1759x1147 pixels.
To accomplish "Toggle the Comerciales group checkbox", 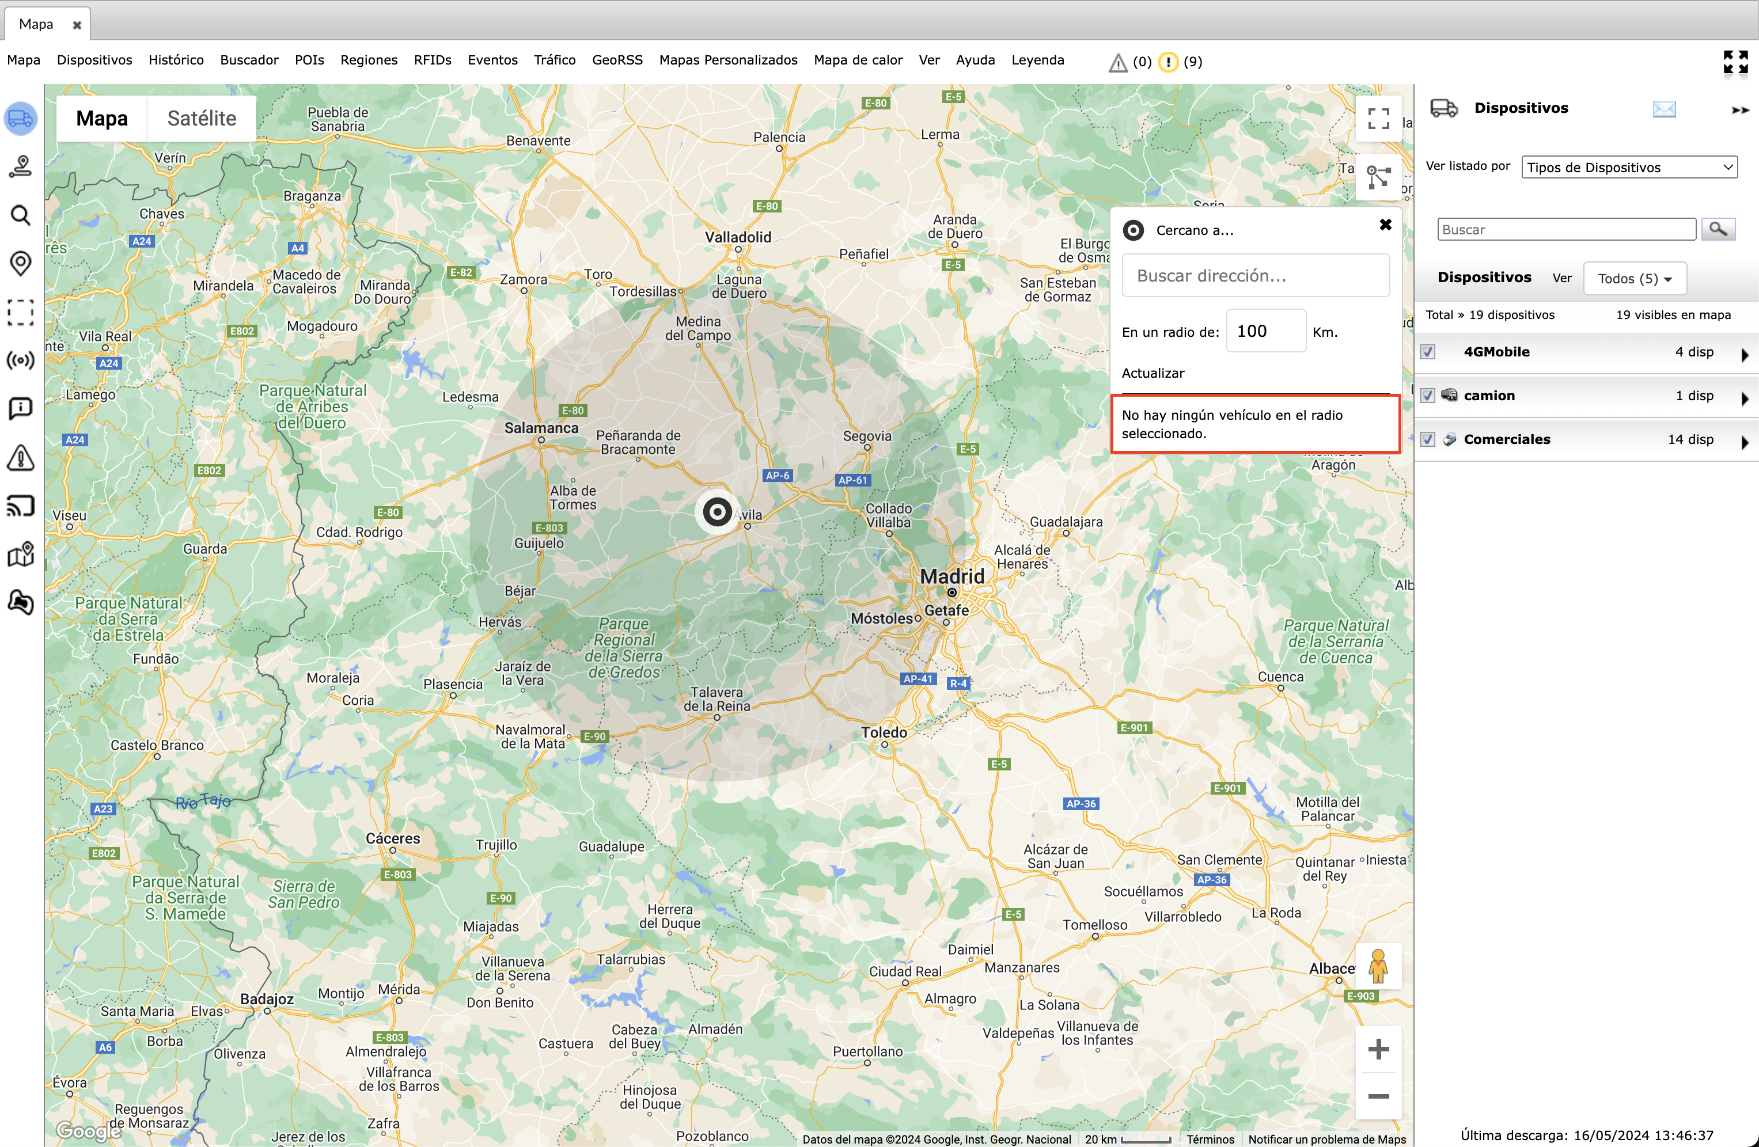I will click(x=1428, y=439).
